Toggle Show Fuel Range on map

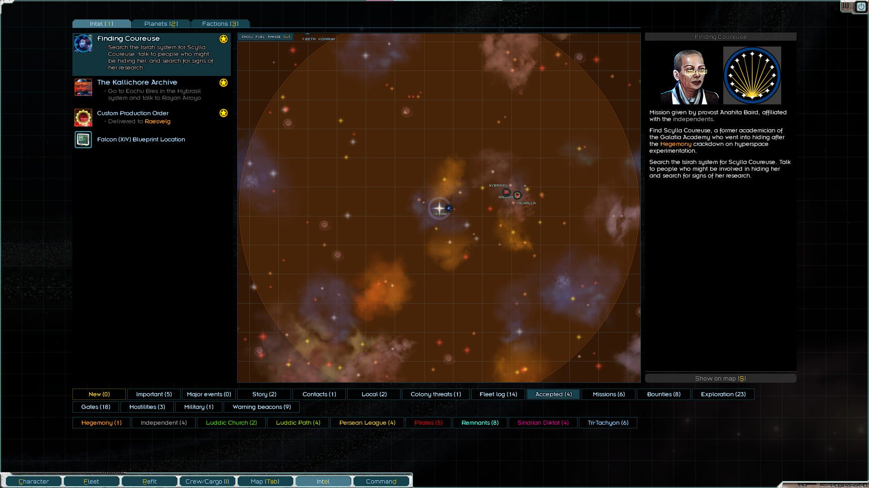tap(266, 37)
